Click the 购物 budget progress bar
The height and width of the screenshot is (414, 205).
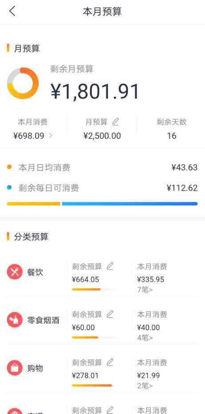pyautogui.click(x=93, y=386)
